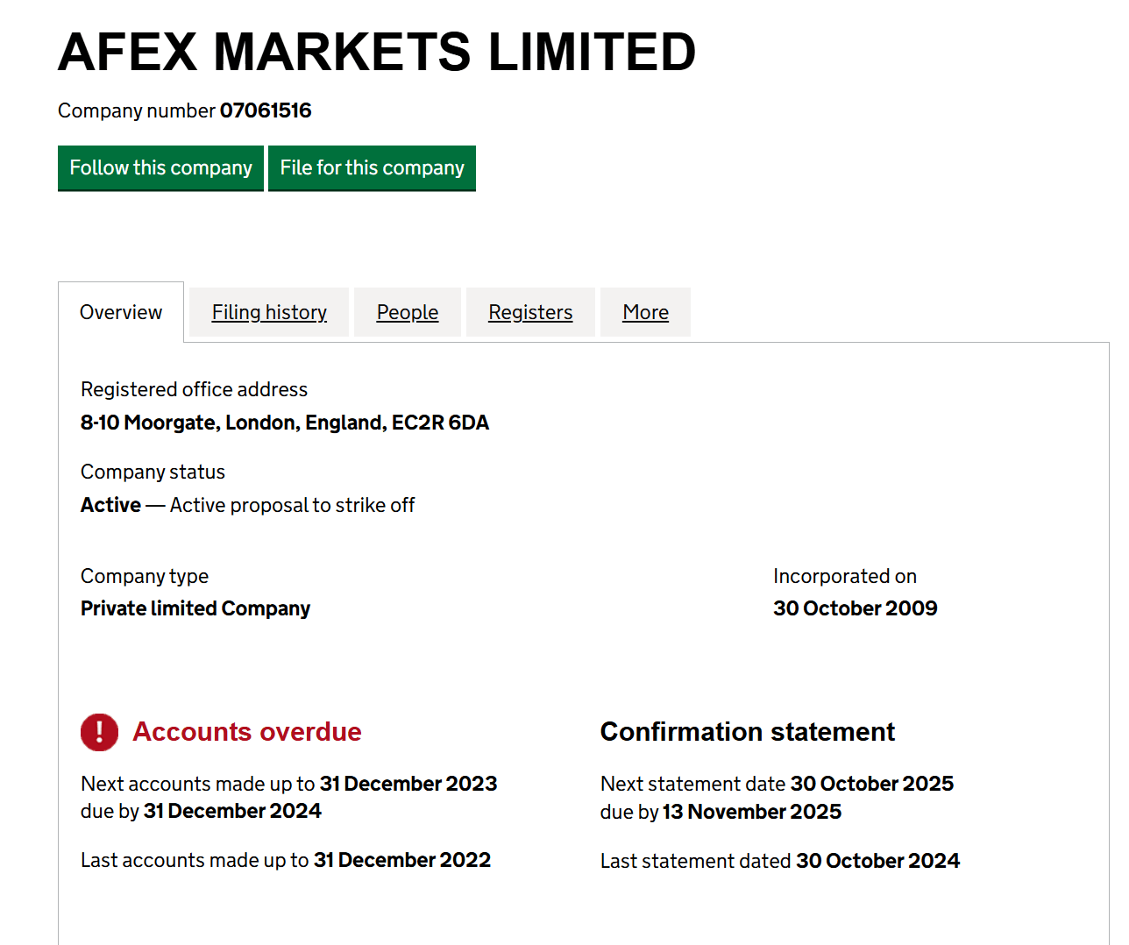This screenshot has height=945, width=1129.
Task: Click the Confirmation statement heading
Action: pyautogui.click(x=748, y=732)
